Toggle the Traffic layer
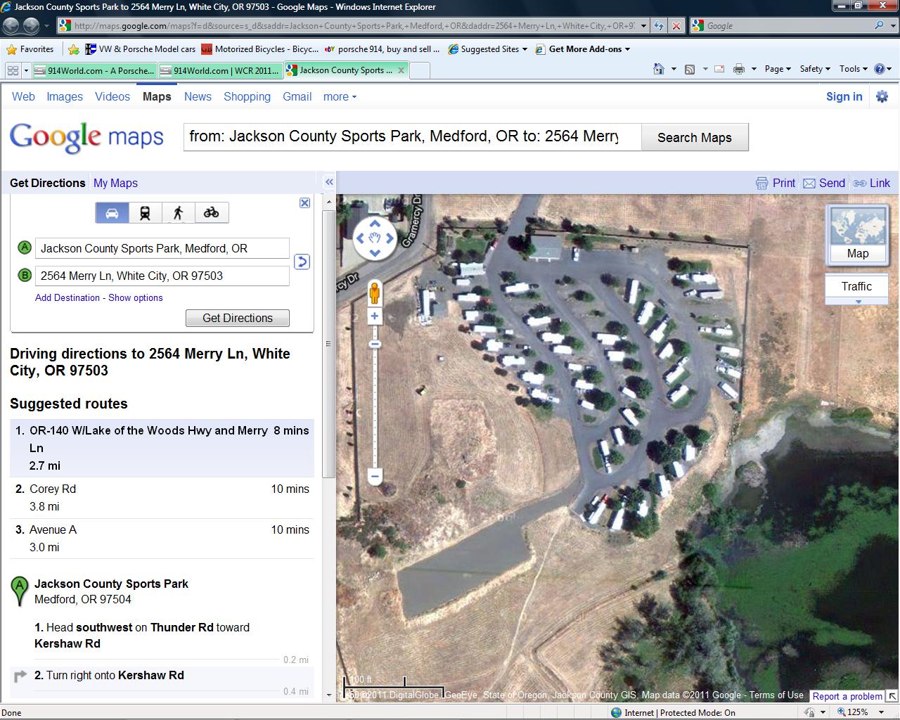 coord(856,286)
